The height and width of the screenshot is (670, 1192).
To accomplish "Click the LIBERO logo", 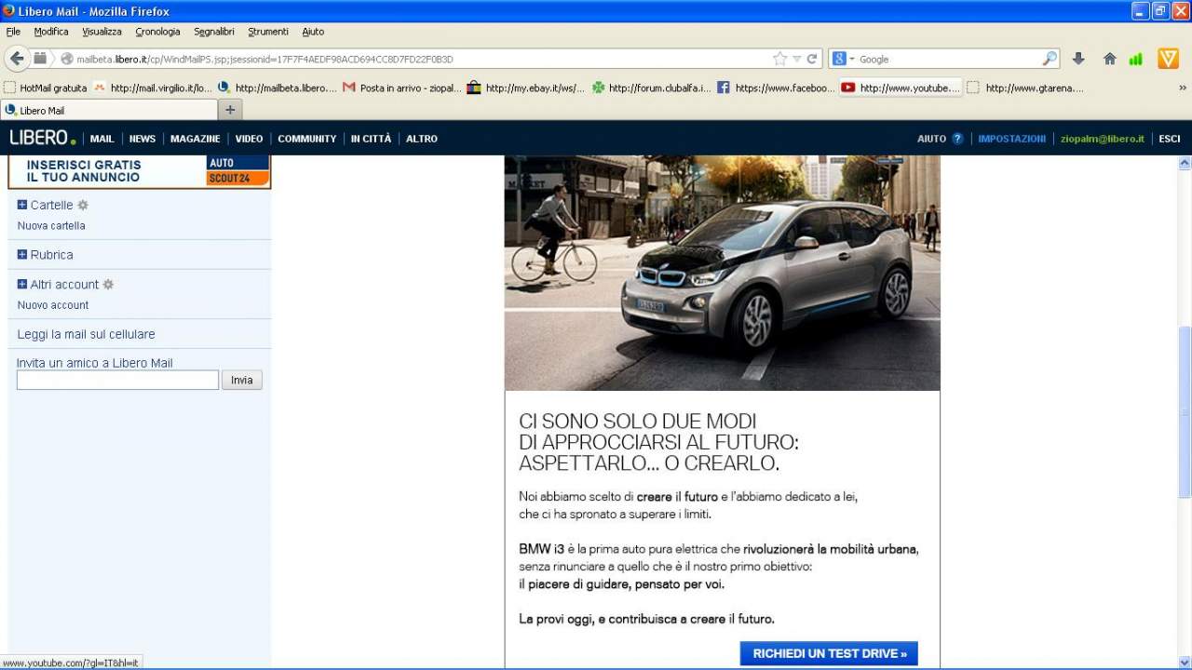I will (x=42, y=138).
